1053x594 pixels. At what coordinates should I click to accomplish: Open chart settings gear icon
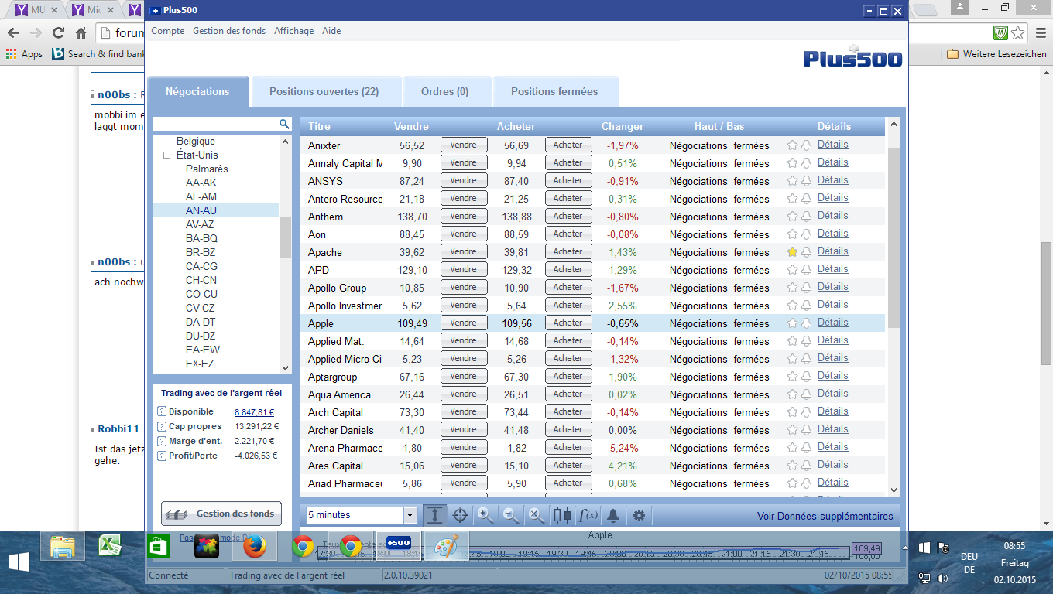[639, 515]
